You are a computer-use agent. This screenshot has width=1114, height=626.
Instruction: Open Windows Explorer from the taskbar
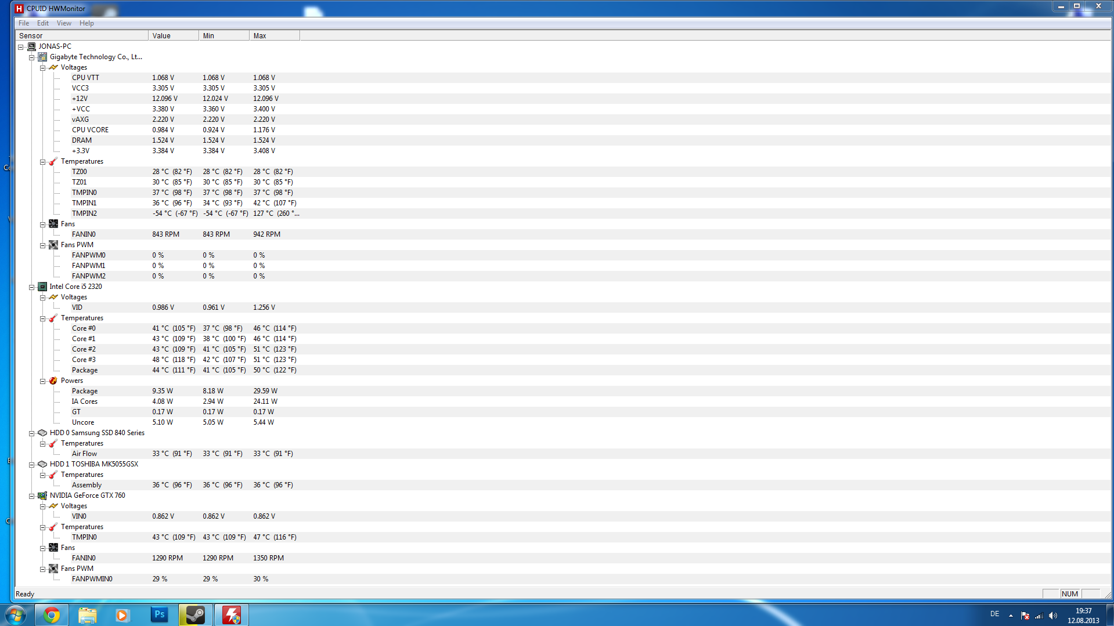pos(87,615)
